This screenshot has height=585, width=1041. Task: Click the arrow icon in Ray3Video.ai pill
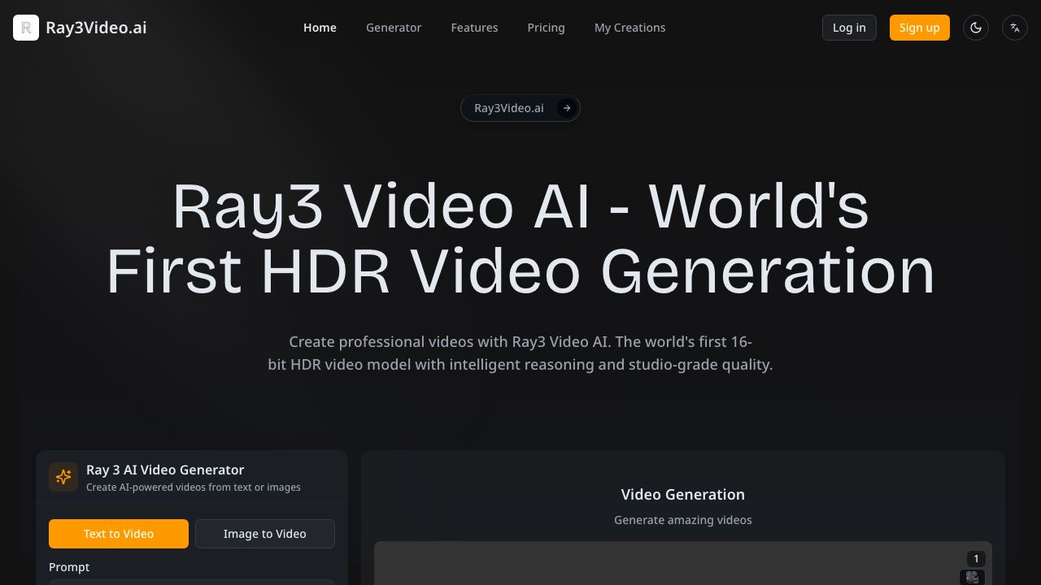pos(567,108)
